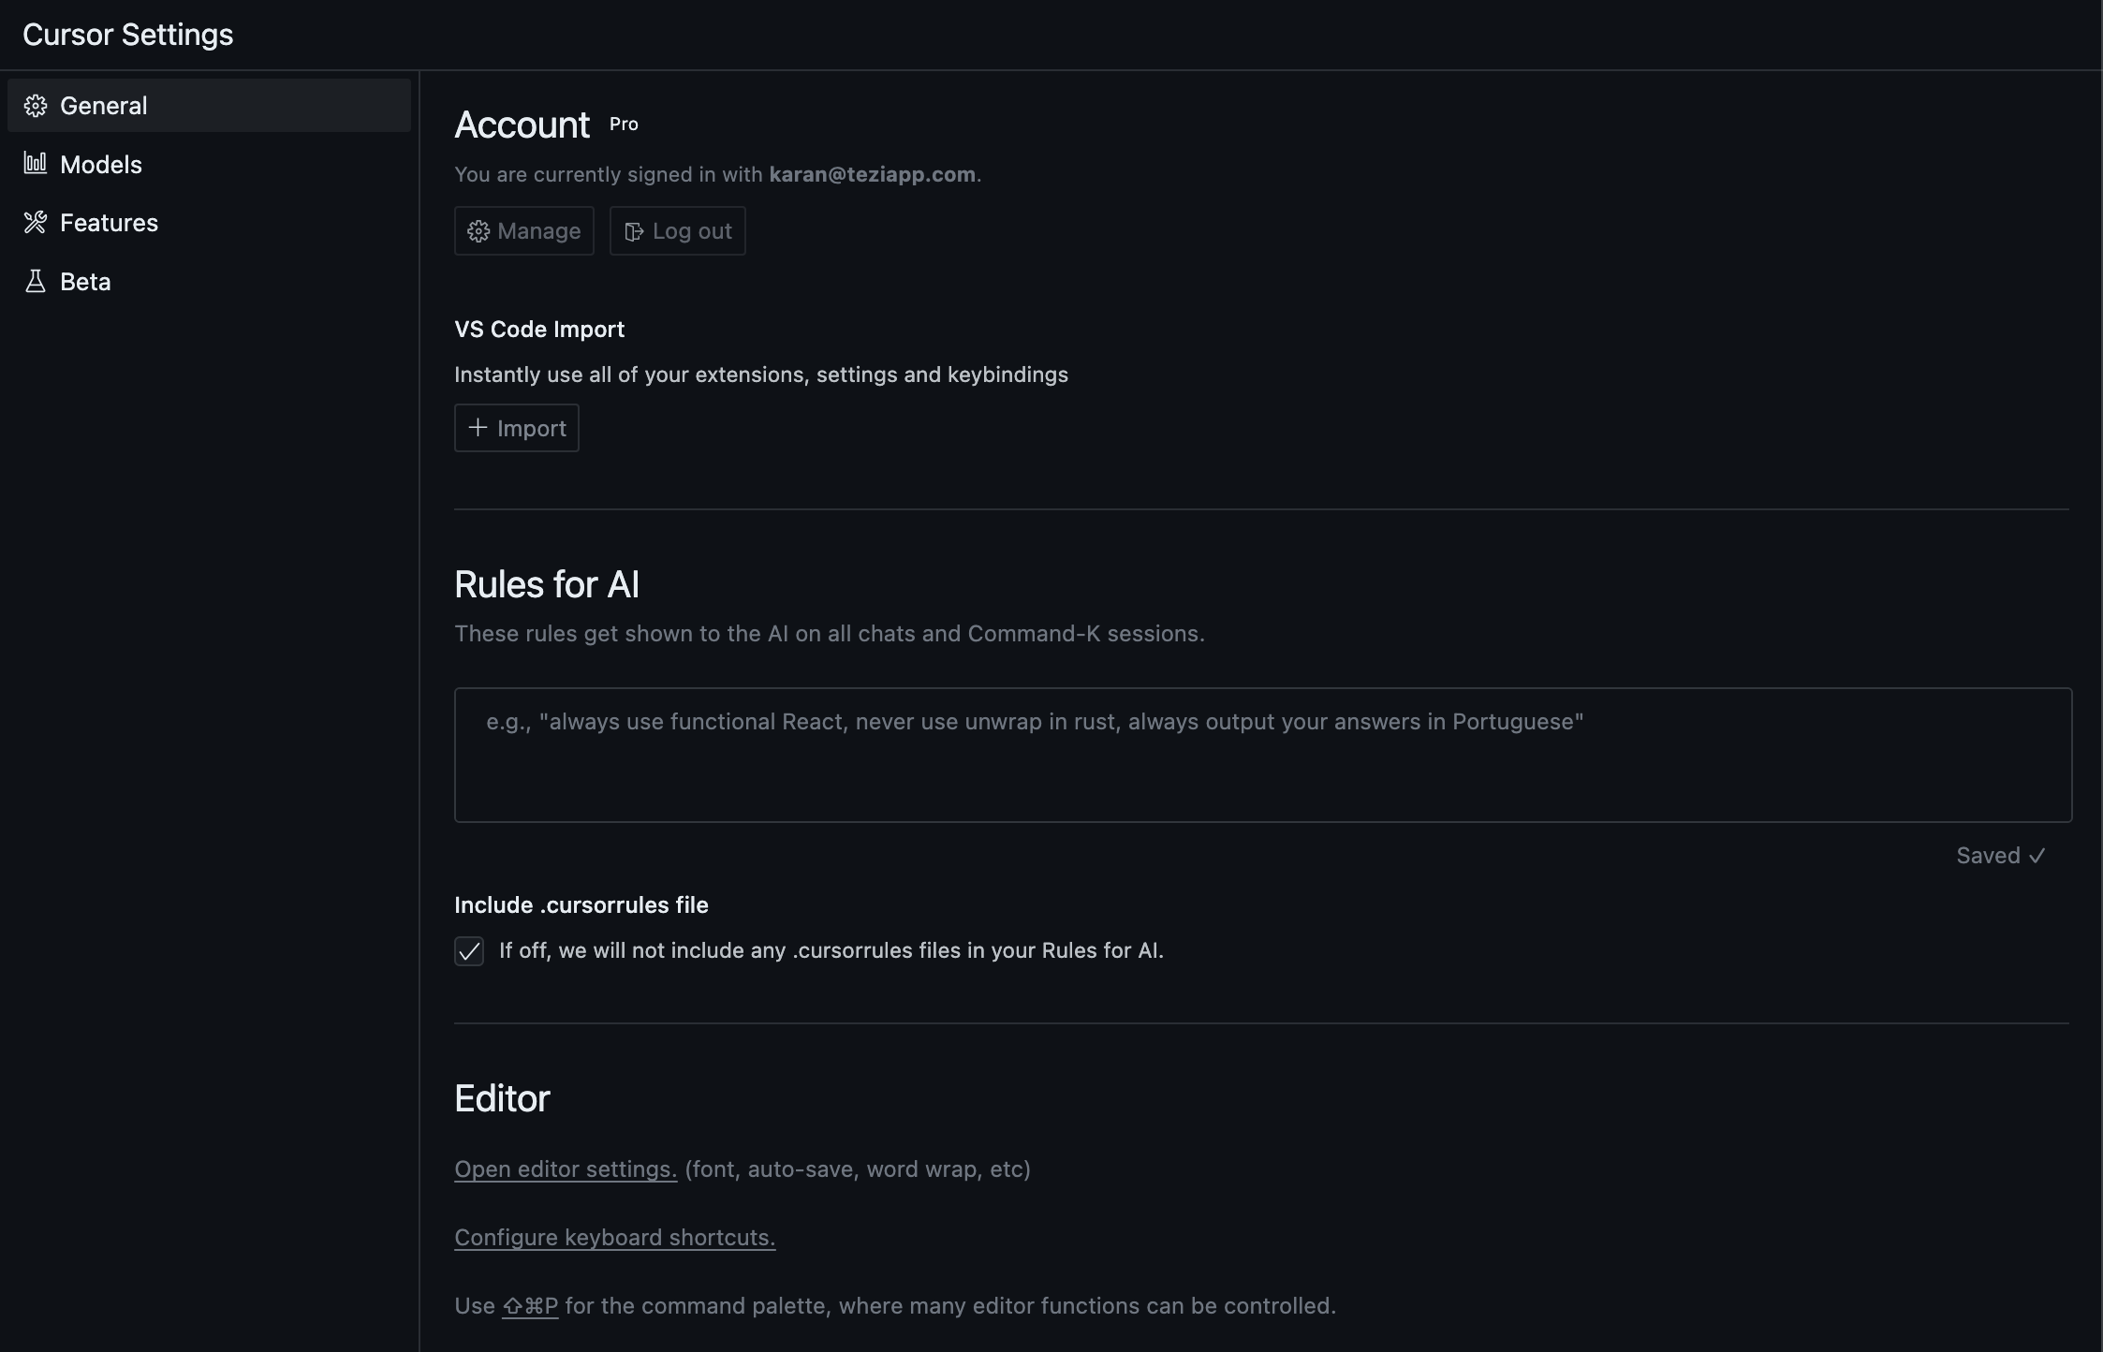
Task: Click the bar chart icon beside Models
Action: (36, 164)
